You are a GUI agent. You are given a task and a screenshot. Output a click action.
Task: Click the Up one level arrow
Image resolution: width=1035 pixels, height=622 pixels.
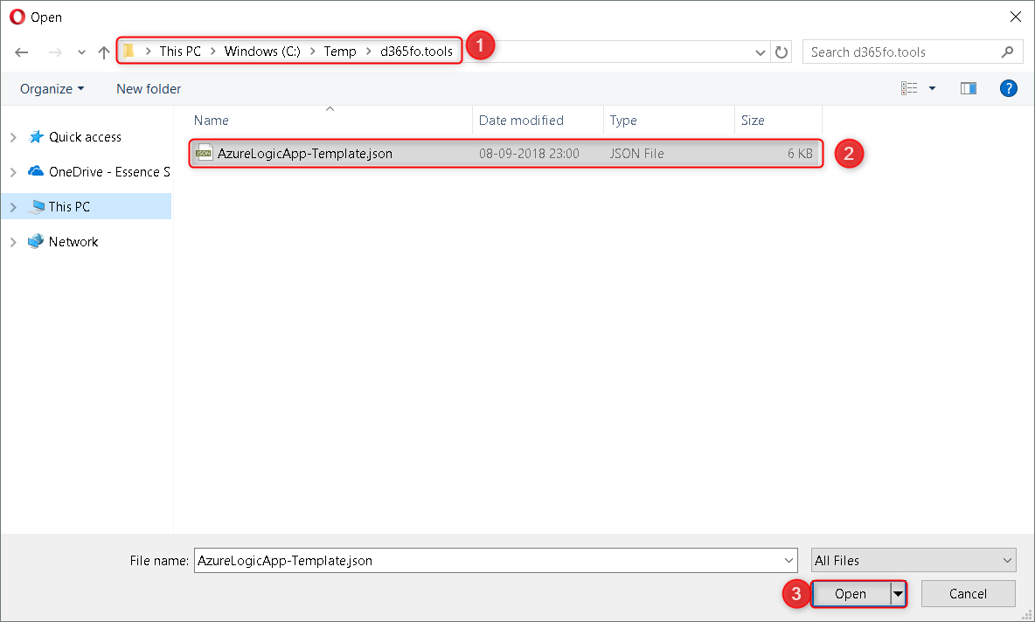103,52
